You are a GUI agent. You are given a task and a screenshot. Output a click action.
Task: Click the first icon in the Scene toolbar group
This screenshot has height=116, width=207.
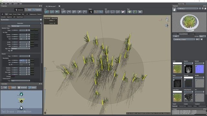[x=63, y=12]
